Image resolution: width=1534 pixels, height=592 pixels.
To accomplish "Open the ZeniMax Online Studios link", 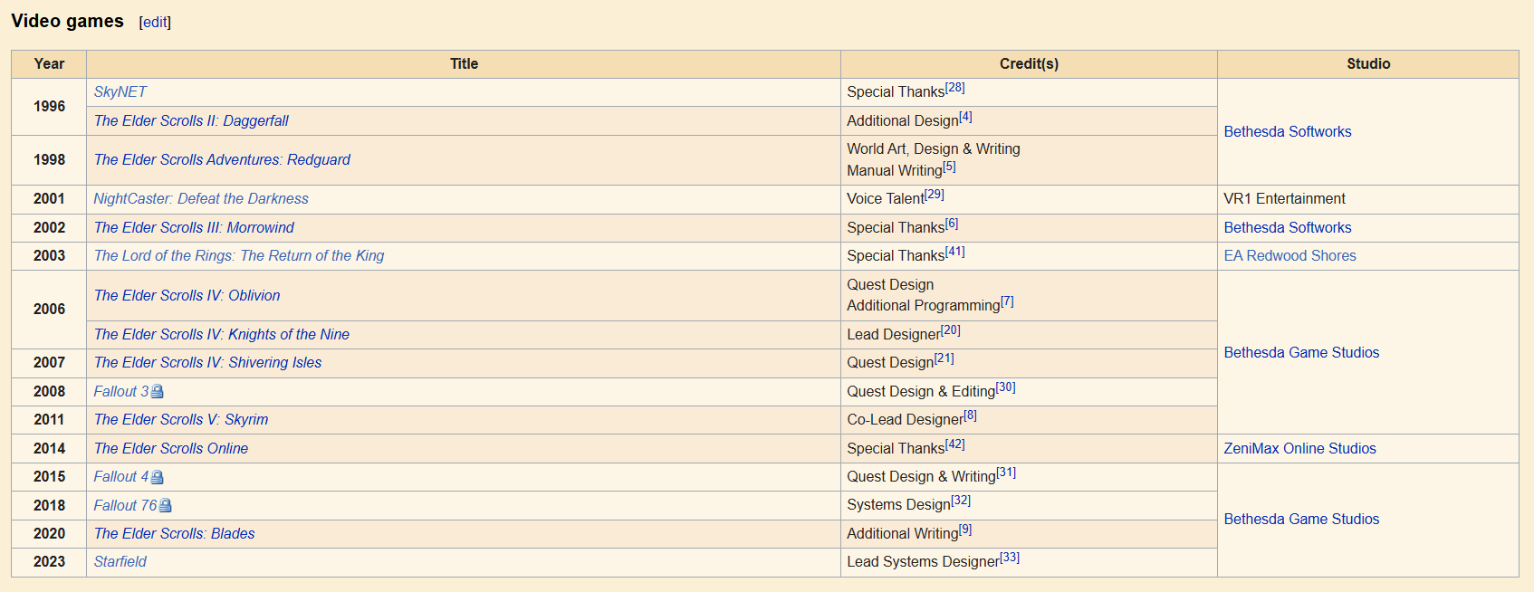I will (1299, 449).
